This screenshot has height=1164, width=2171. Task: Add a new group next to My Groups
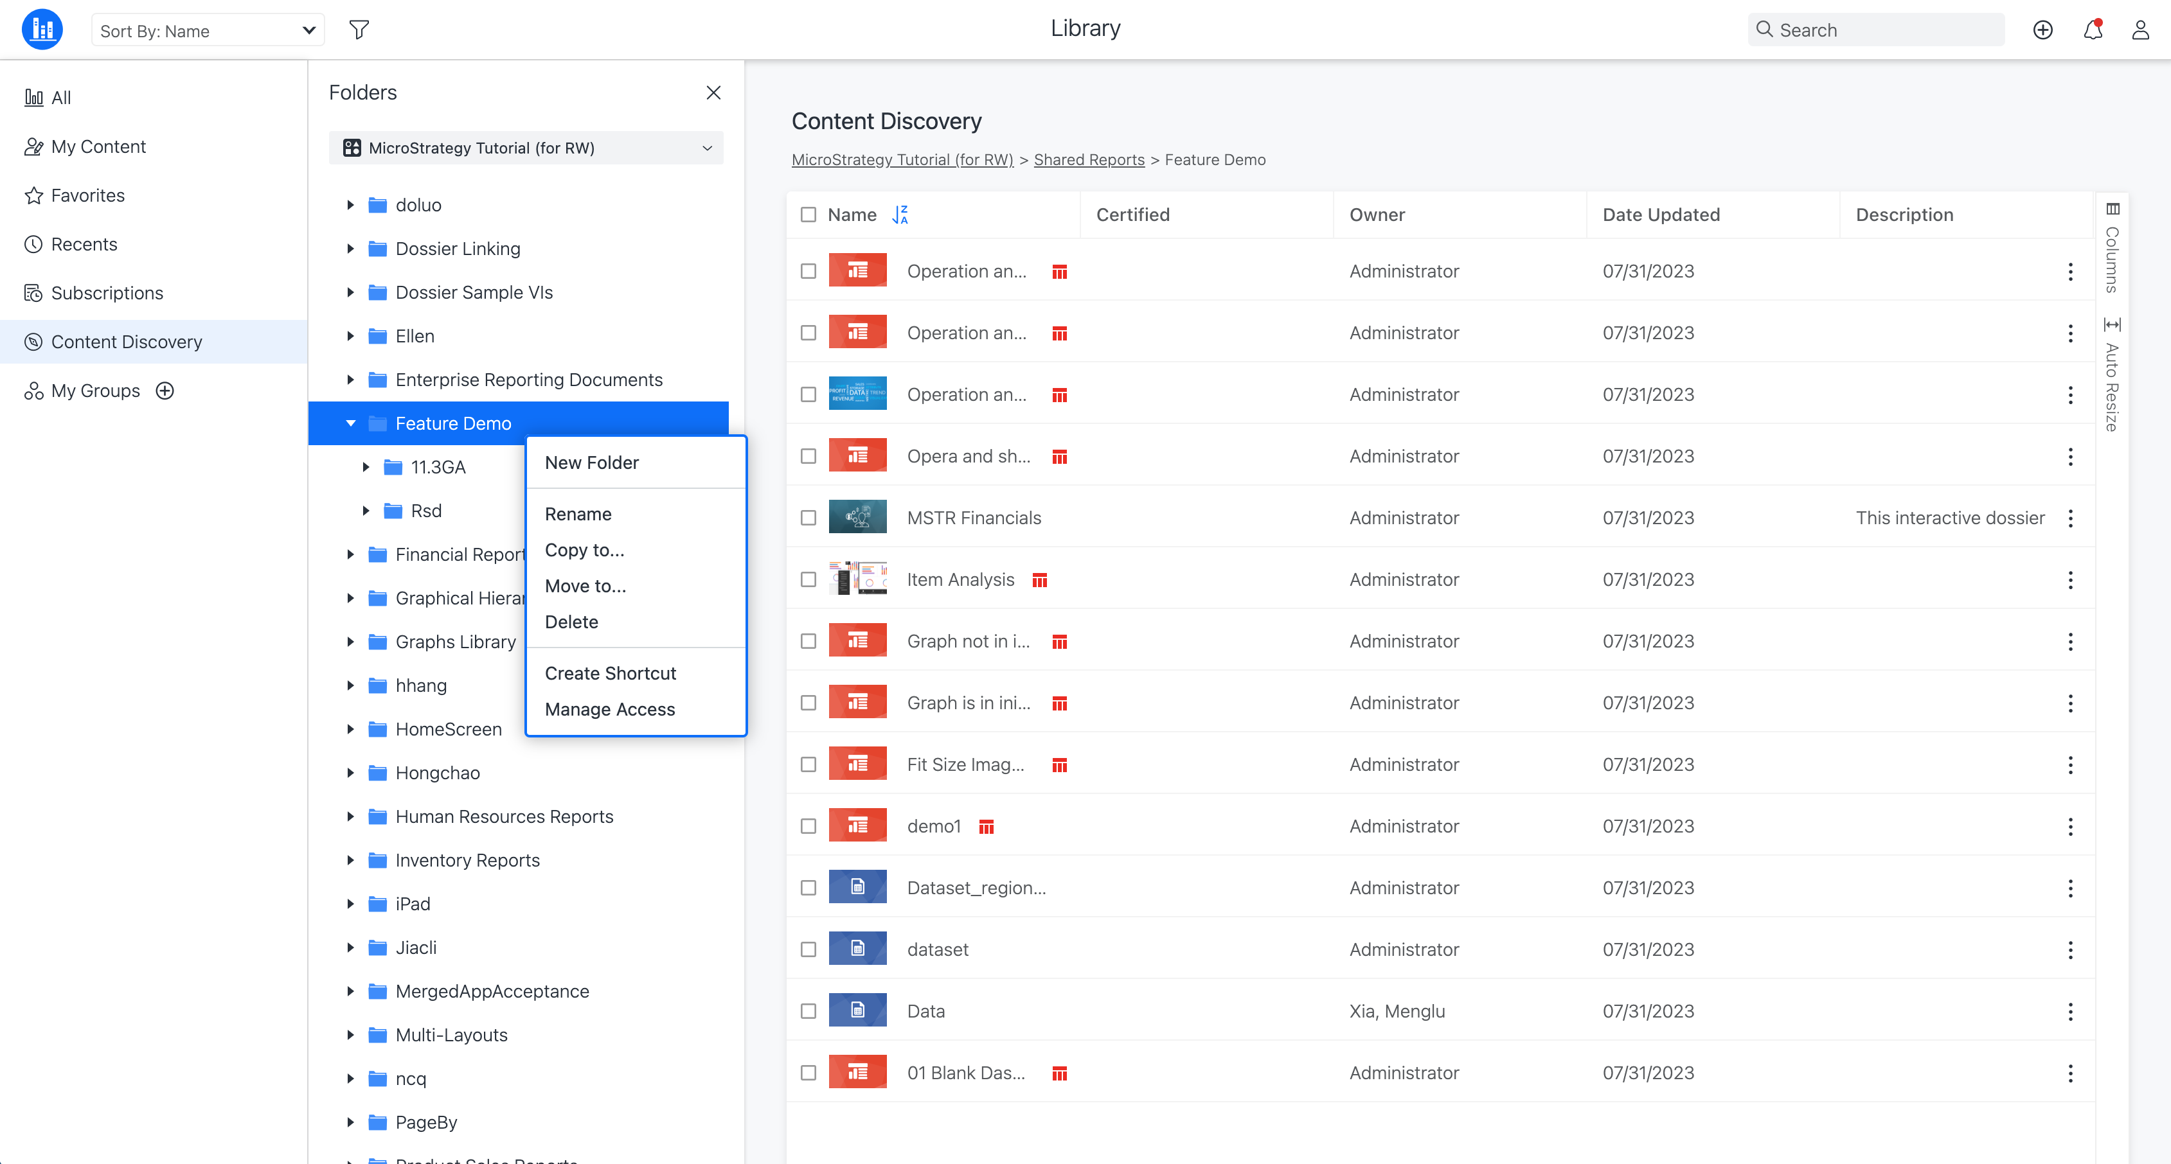point(165,391)
